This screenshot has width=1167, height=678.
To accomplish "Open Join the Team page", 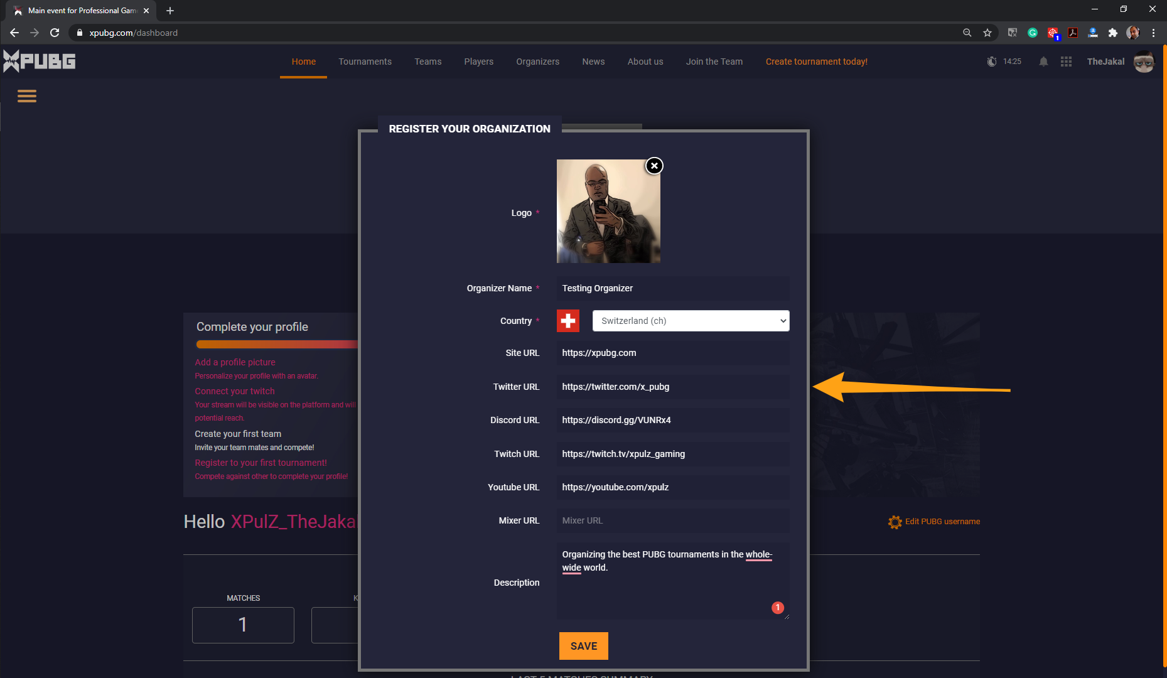I will coord(714,62).
